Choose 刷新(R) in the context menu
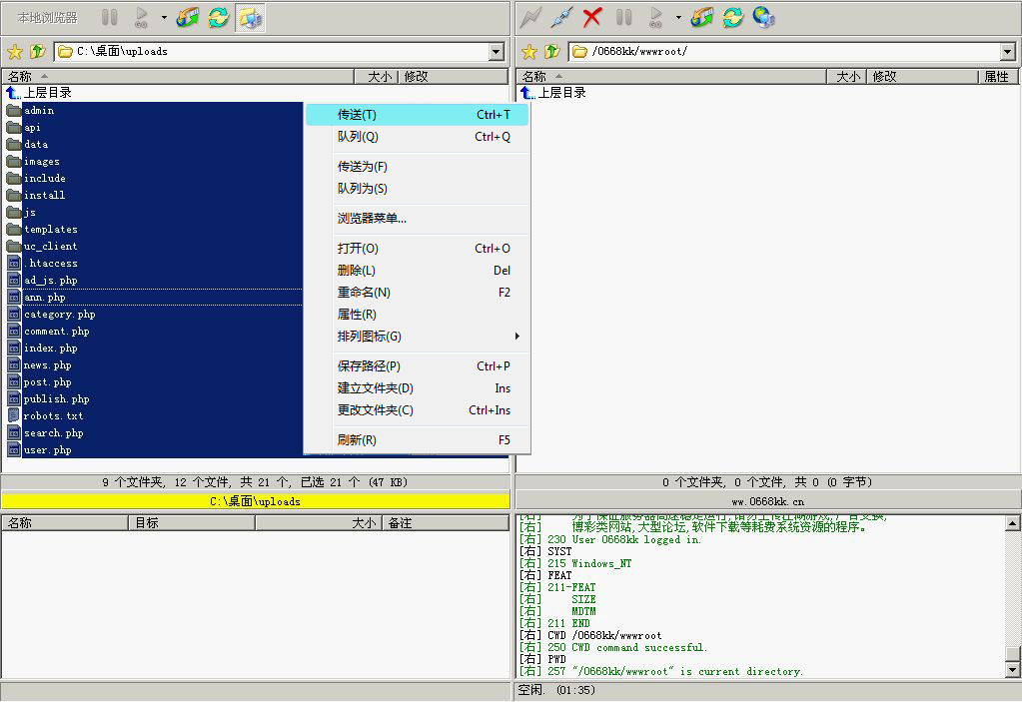This screenshot has width=1022, height=702. [x=418, y=440]
